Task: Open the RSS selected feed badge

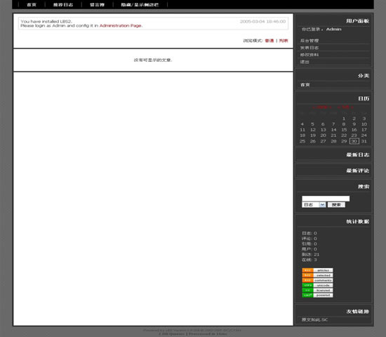Action: 317,275
